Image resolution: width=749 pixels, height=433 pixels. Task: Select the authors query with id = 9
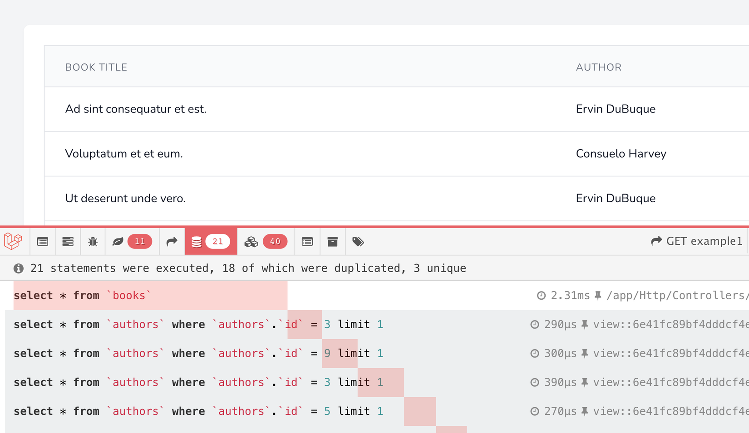198,353
